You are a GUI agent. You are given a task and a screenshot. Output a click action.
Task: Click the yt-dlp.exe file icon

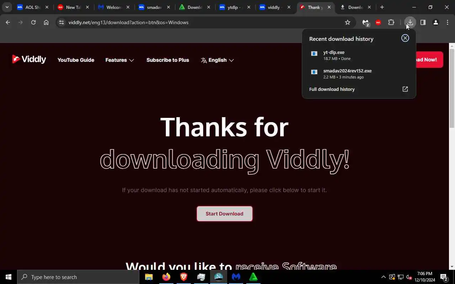(314, 54)
